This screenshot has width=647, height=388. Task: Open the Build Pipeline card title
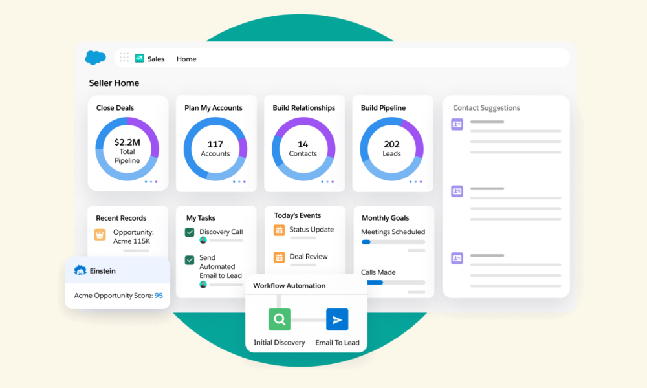point(383,107)
